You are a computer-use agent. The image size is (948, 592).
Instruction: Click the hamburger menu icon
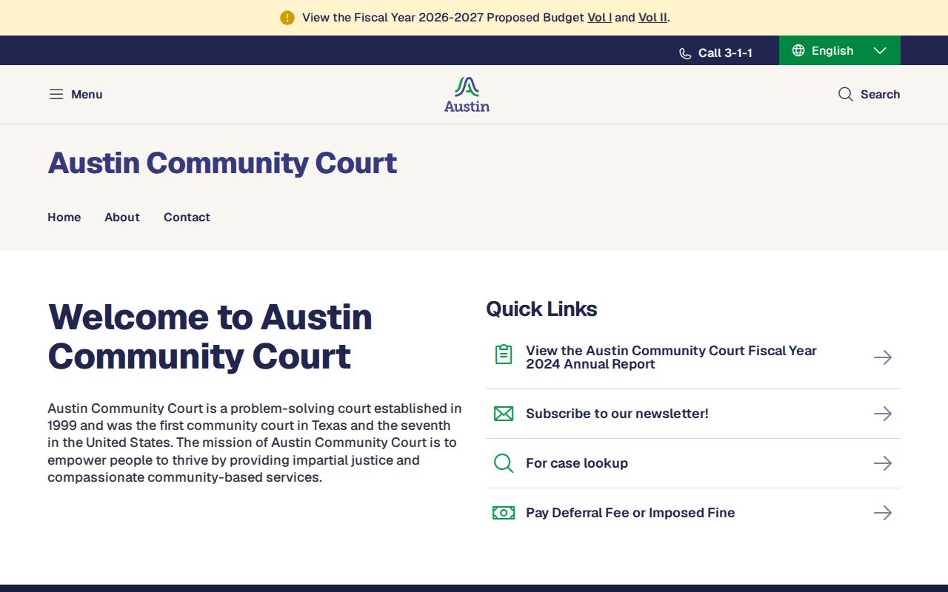[56, 94]
